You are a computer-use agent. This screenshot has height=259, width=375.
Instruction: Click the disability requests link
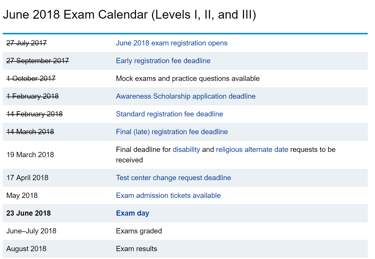point(186,150)
